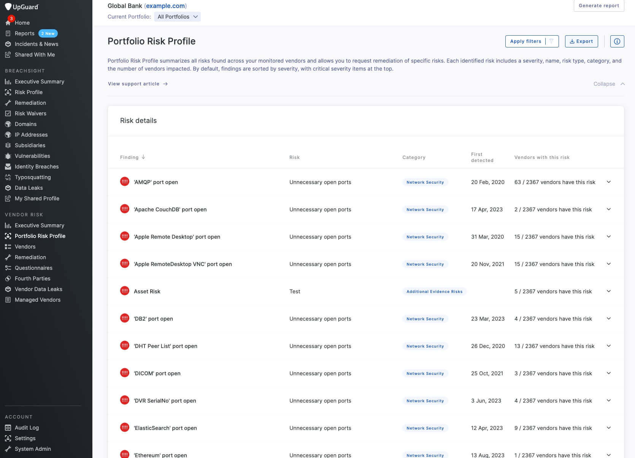Expand the 'Apple RemoteDesktop VNC' row chevron
The image size is (635, 458).
click(609, 264)
